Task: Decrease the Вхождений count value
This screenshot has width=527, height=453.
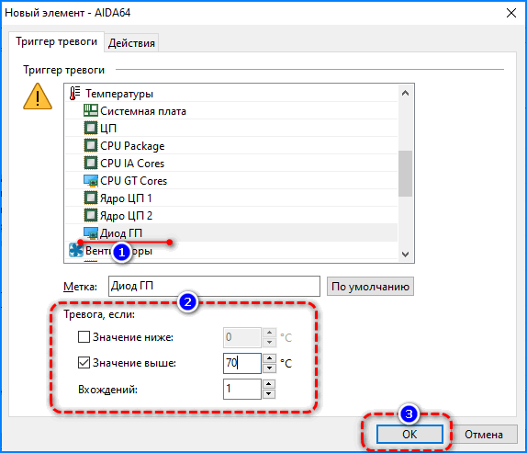Action: pyautogui.click(x=268, y=394)
